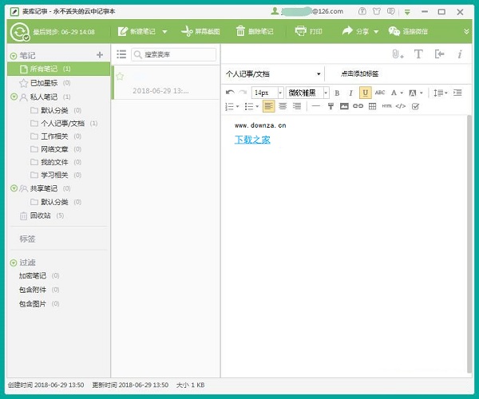Click 删除笔记 to delete the note

click(x=255, y=31)
